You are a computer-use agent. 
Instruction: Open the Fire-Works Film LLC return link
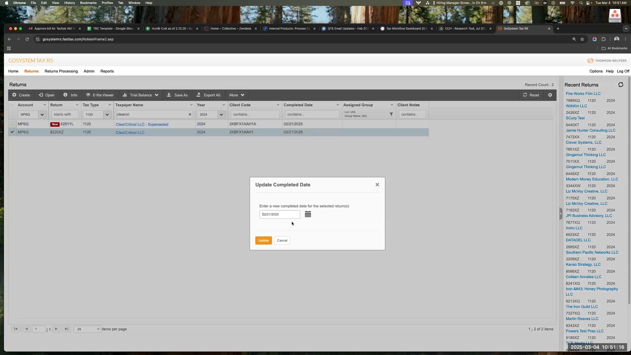tap(583, 94)
